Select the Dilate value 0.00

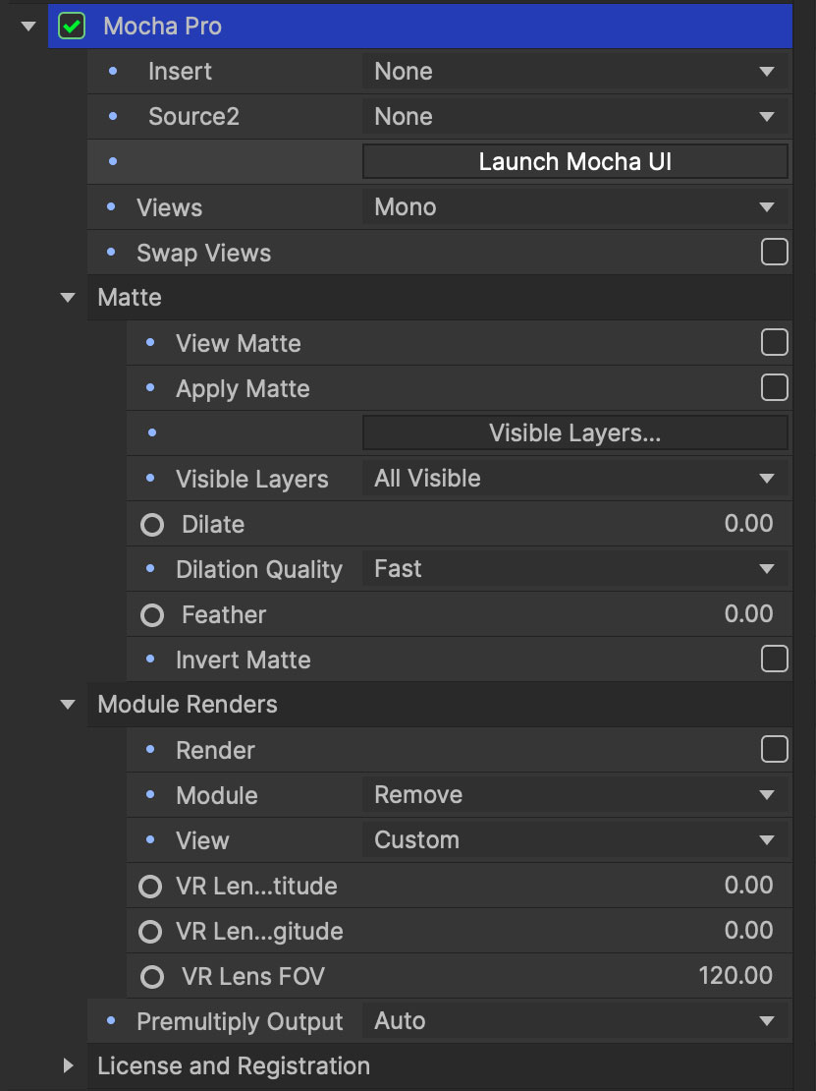748,523
